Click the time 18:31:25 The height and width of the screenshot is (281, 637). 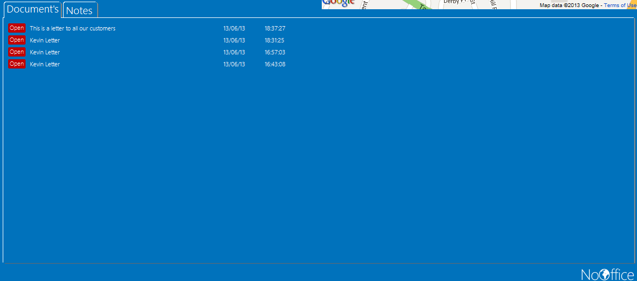(x=274, y=40)
